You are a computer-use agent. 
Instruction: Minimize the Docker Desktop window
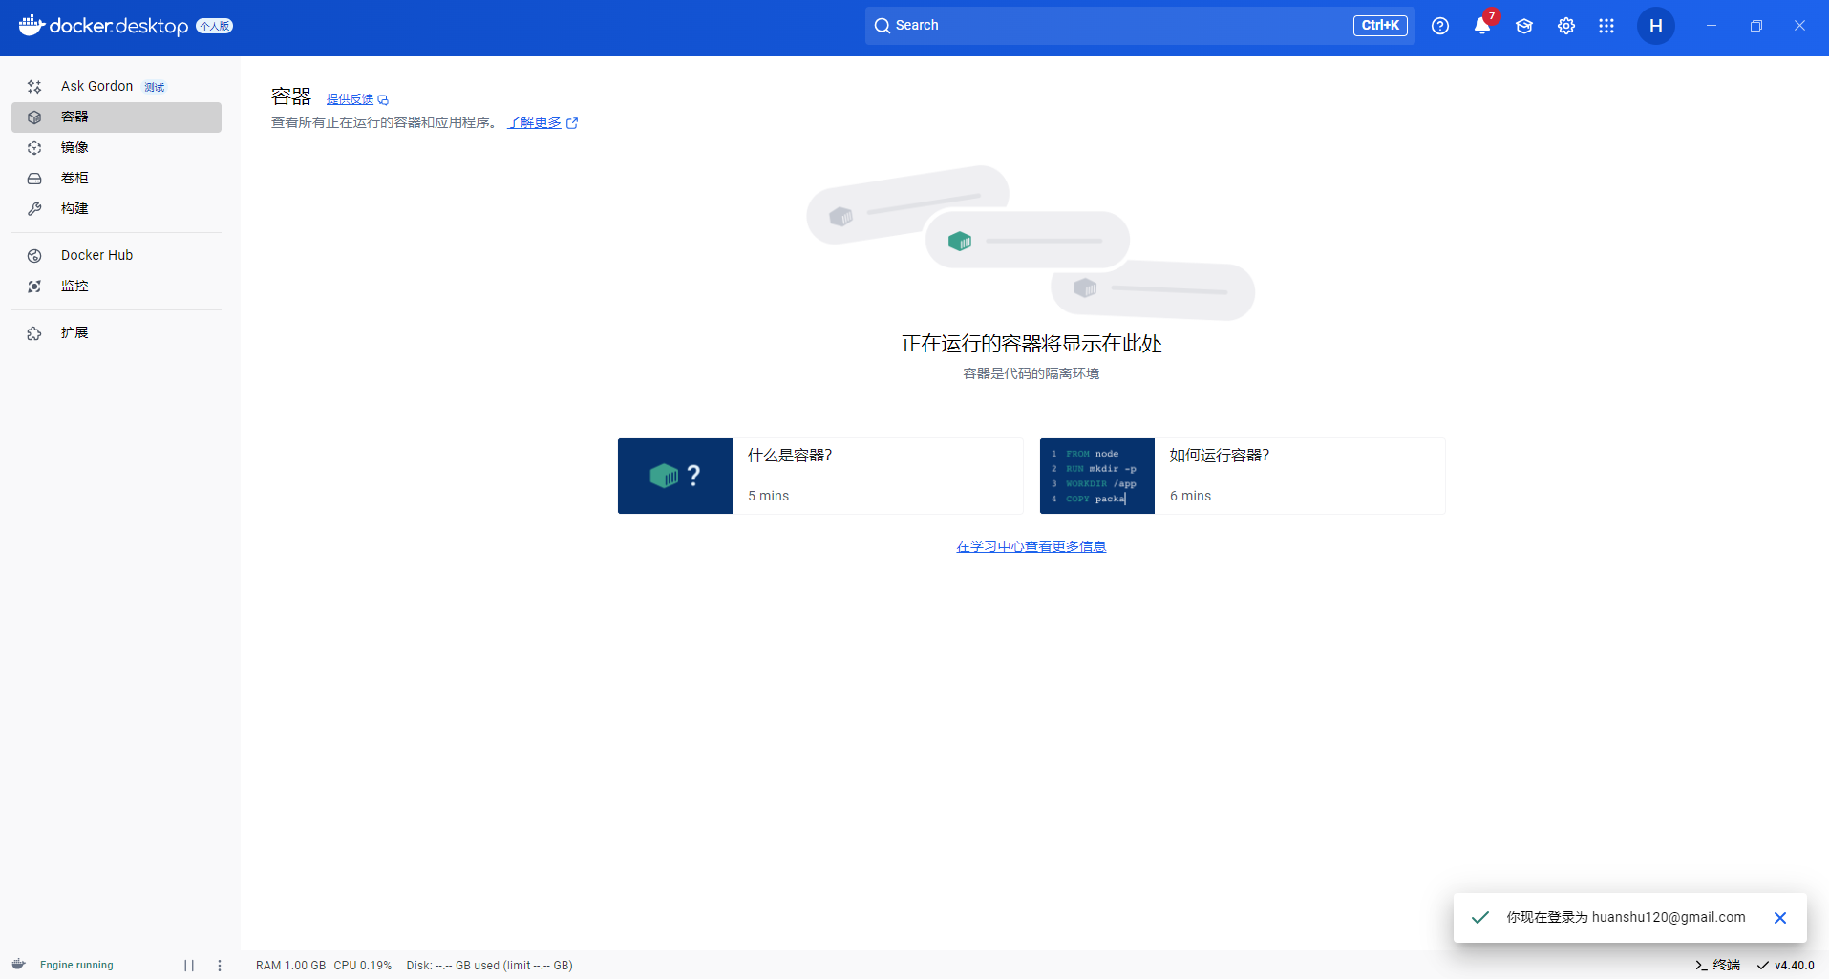point(1712,26)
